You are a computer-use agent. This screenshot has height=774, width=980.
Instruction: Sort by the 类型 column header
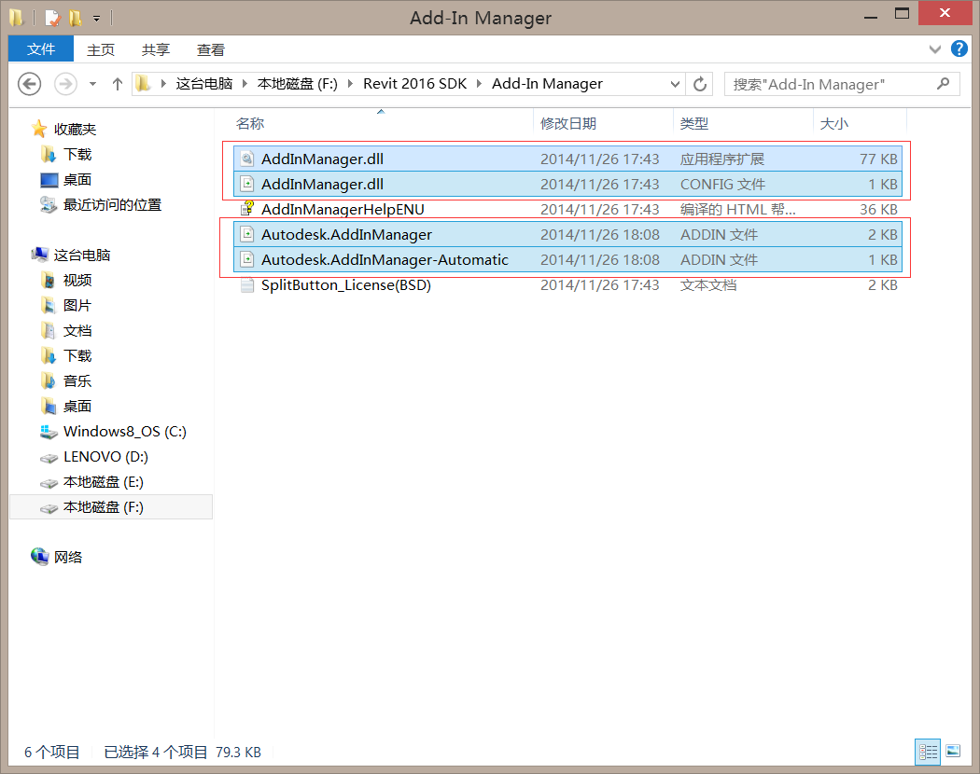coord(694,124)
